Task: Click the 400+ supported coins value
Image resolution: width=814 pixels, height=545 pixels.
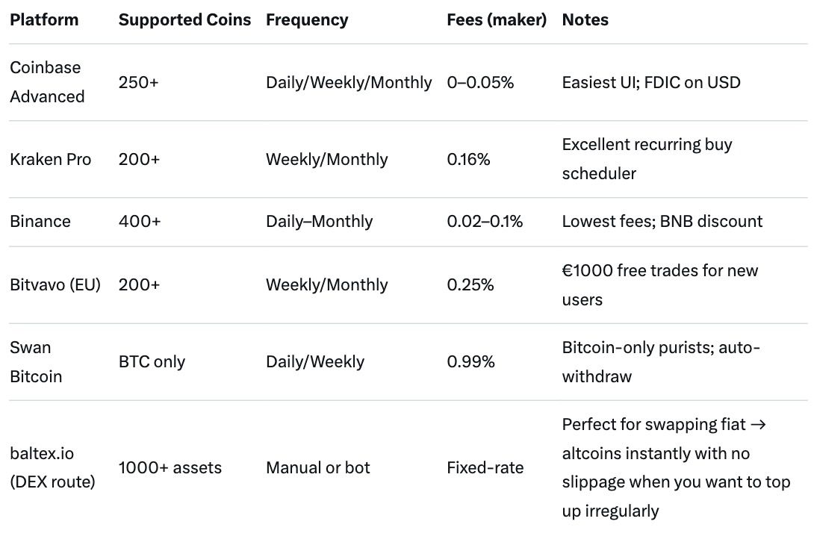Action: 140,222
